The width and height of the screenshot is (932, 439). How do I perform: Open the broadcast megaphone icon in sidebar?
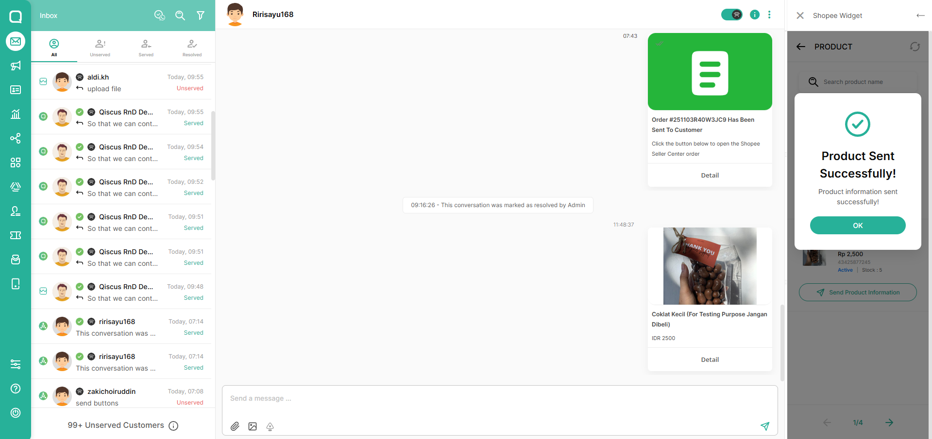(16, 65)
